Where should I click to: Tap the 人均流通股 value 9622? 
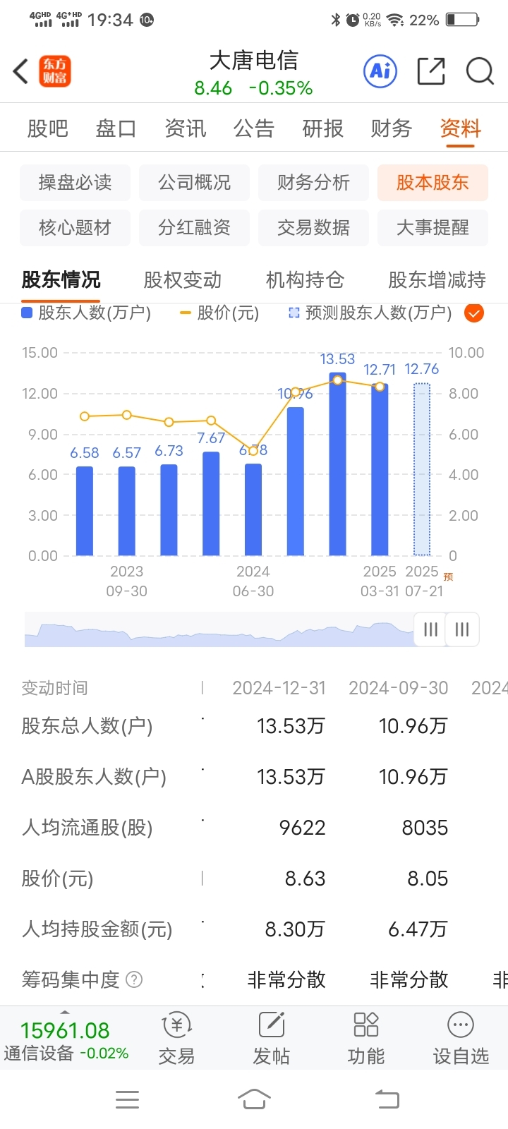pos(303,828)
